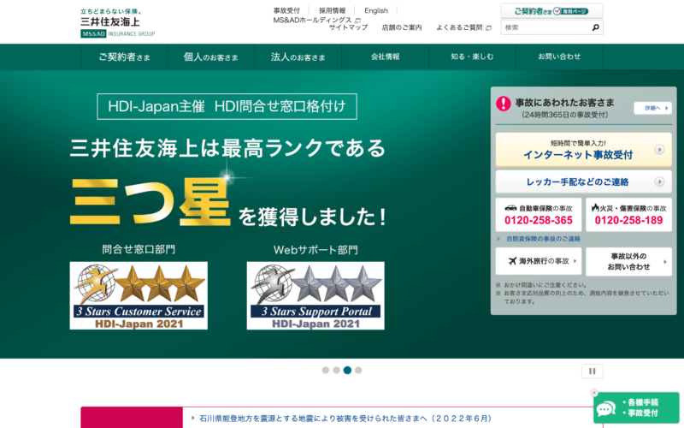Click the MS&AD INSURANCE GROUP logo text

coord(118,33)
